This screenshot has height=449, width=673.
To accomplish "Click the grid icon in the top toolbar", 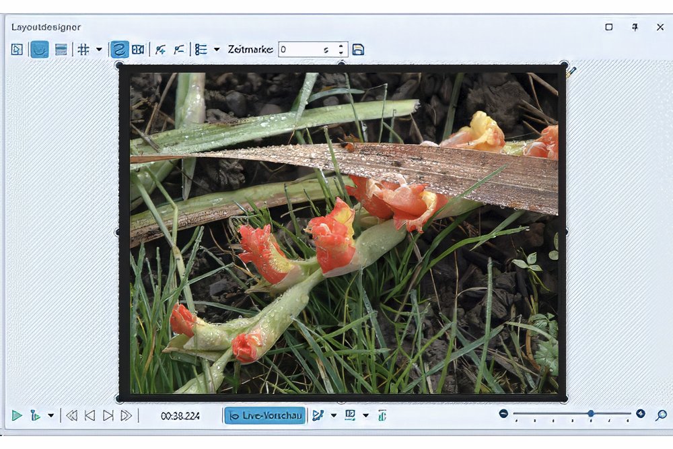I will [x=83, y=49].
